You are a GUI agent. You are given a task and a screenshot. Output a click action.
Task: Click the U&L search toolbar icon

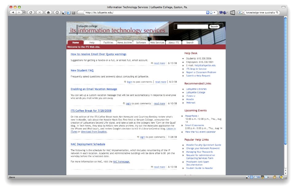coord(223,13)
